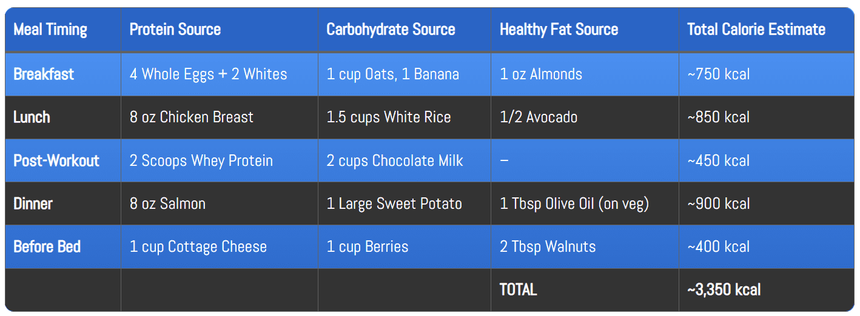Screen dimensions: 860x316
Task: Click the 1 Tbsp Olive Oil cell
Action: point(574,203)
